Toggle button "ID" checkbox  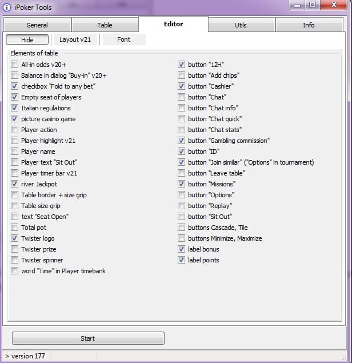click(x=182, y=151)
